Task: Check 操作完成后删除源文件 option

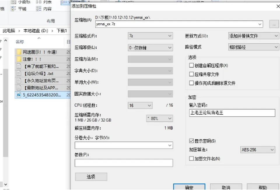Action: (191, 83)
